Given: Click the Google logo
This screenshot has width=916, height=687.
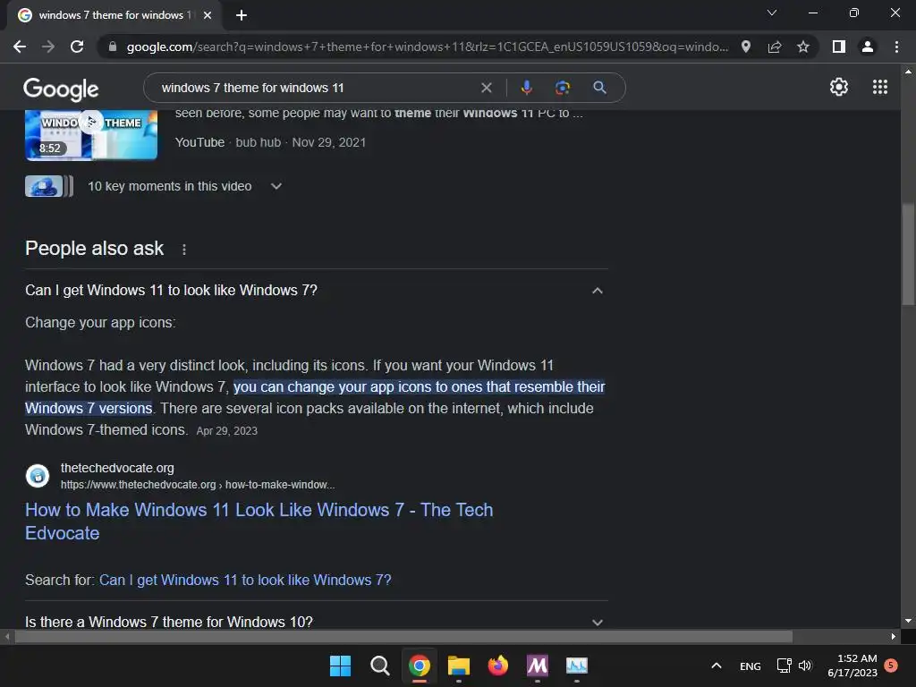Looking at the screenshot, I should 61,89.
